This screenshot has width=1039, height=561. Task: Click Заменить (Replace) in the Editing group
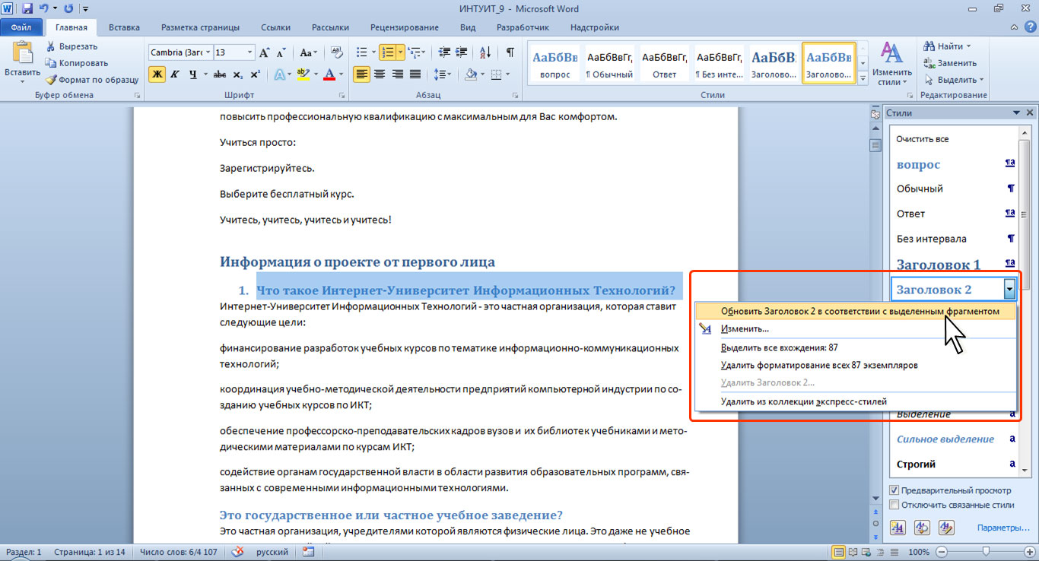(x=951, y=63)
